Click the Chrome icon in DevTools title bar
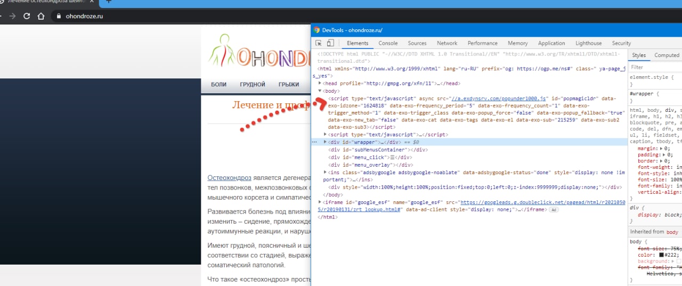Viewport: 682px width, 286px height. (x=317, y=30)
